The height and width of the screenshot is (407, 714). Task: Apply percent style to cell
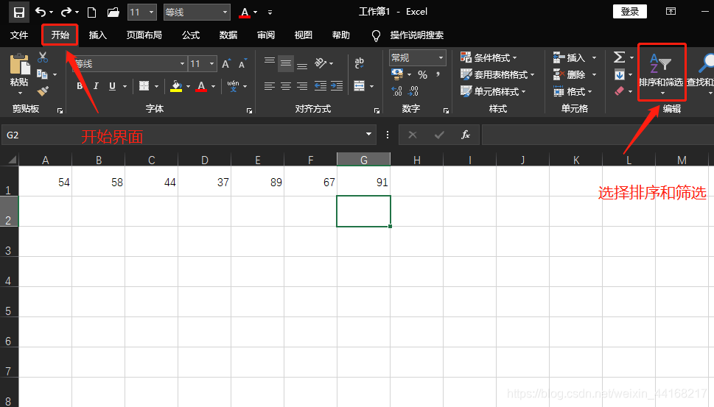422,74
